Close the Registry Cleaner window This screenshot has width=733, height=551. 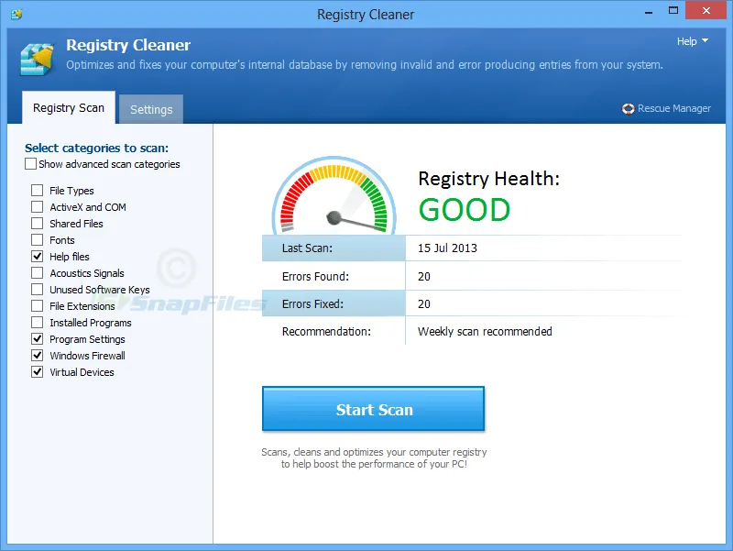click(706, 10)
